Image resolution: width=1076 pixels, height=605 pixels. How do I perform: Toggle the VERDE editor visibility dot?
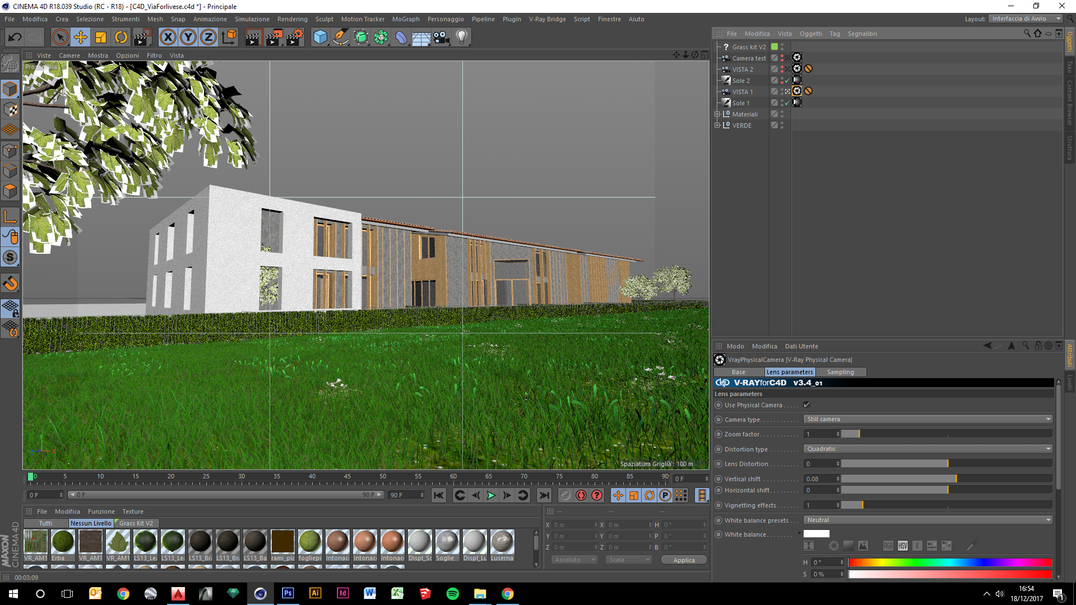pyautogui.click(x=782, y=123)
